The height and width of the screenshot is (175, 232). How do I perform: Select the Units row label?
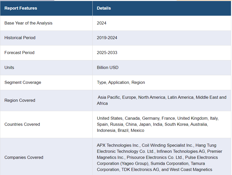(9, 67)
